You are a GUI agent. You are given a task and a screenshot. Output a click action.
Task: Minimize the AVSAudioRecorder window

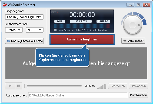(x=130, y=5)
